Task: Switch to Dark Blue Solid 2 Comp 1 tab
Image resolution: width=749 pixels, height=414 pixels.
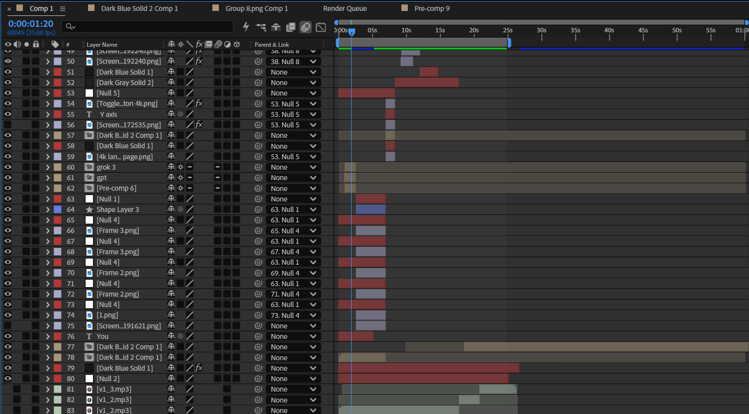Action: [139, 8]
